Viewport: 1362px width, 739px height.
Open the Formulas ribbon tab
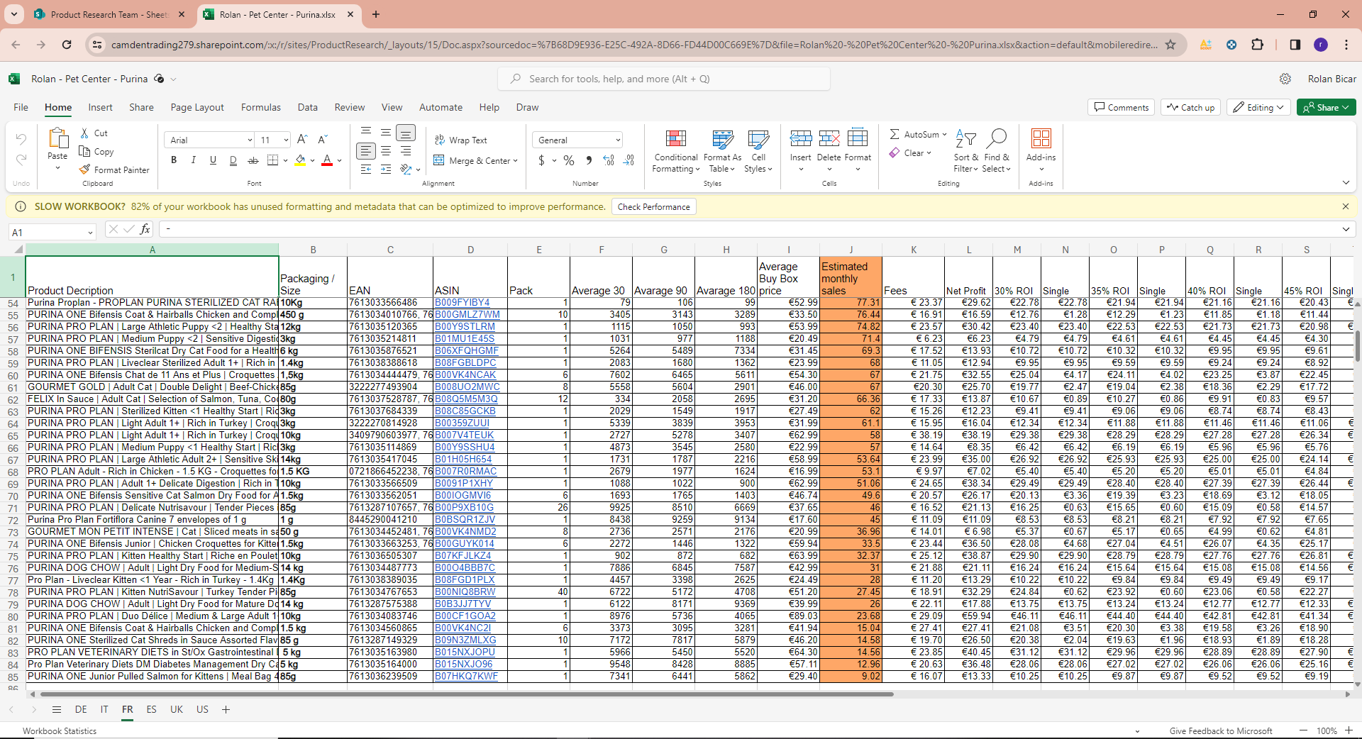pos(260,108)
